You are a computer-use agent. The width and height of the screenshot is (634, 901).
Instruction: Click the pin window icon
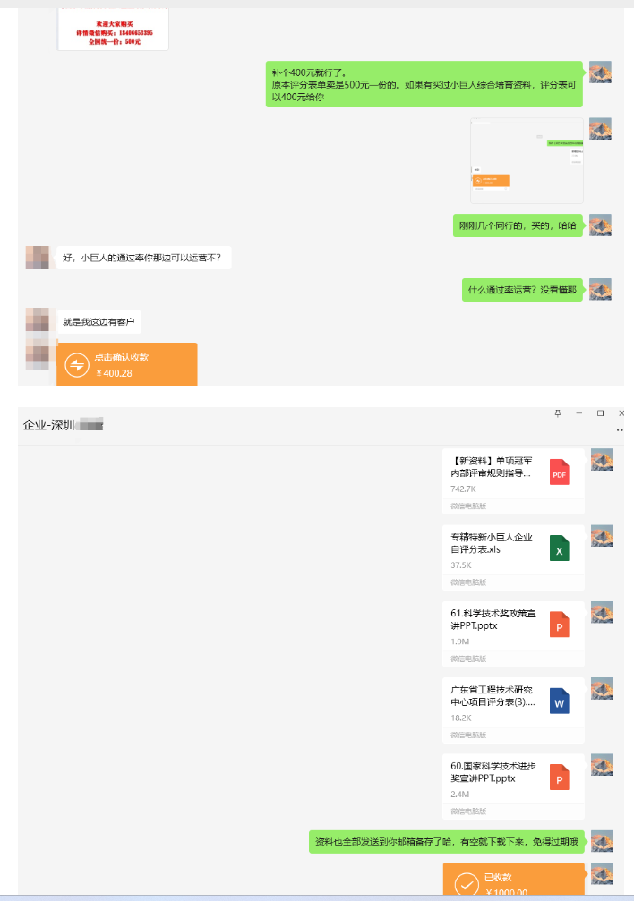[558, 413]
